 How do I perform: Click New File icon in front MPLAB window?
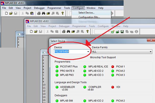pyautogui.click(x=31, y=31)
